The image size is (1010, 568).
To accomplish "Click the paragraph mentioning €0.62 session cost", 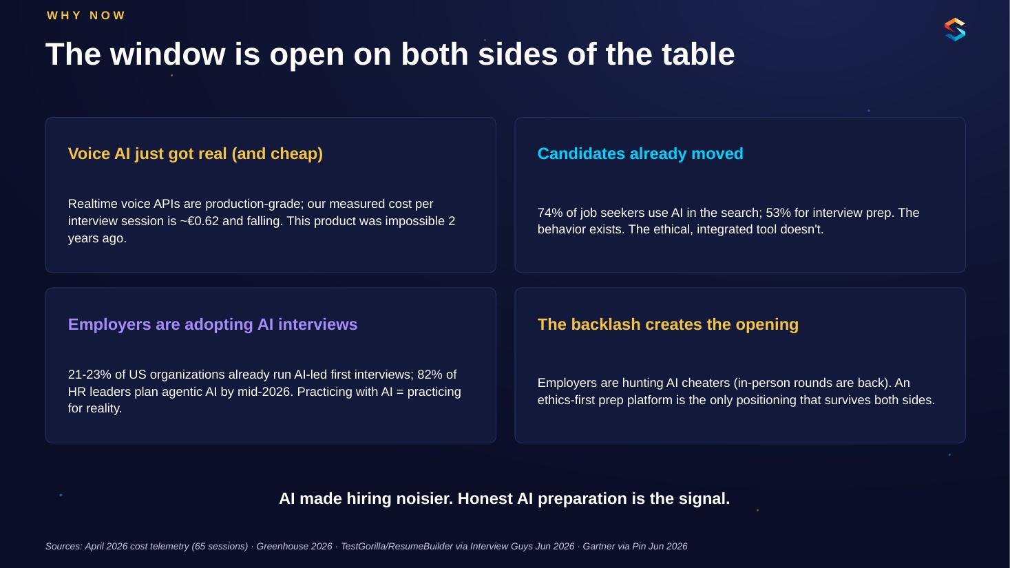I will coord(262,221).
